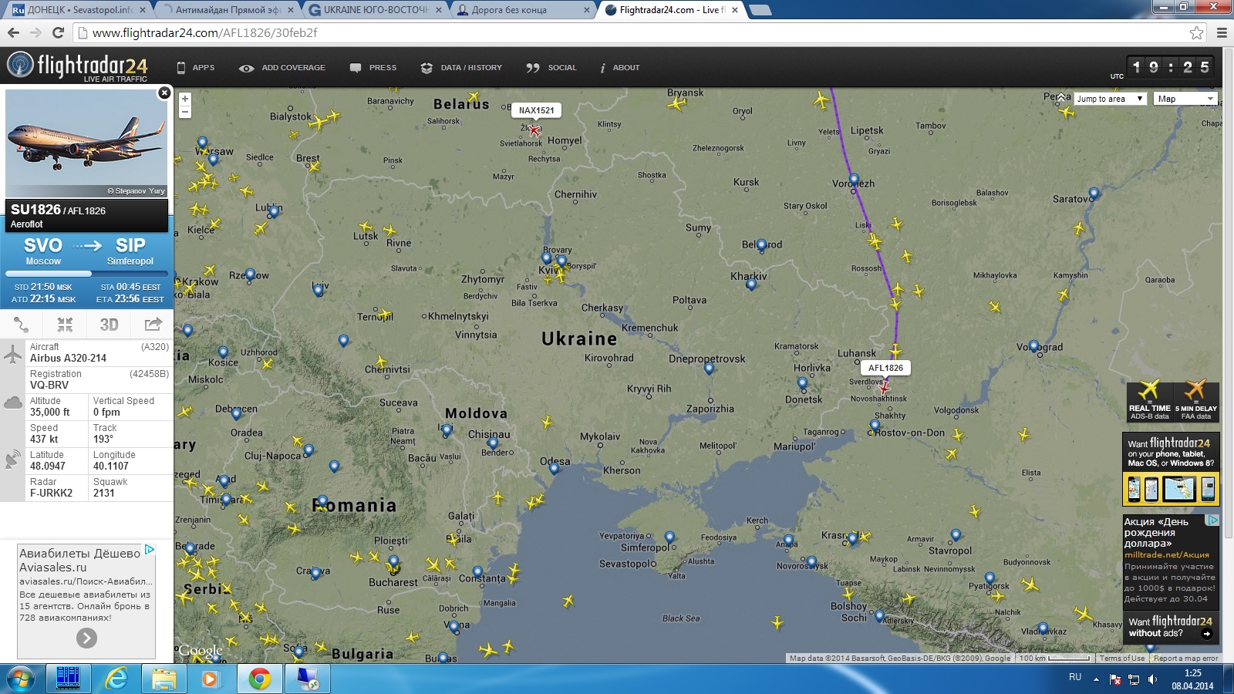The image size is (1234, 694).
Task: Click the Kharkiv airport pin
Action: (x=751, y=284)
